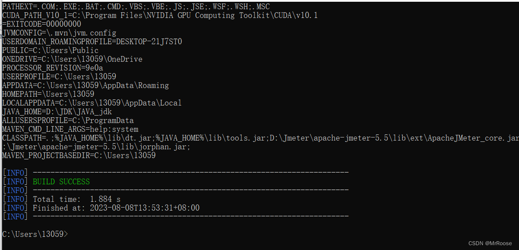Click the ALLUSERSPROFILE=C:\ProgramData line

coord(68,120)
